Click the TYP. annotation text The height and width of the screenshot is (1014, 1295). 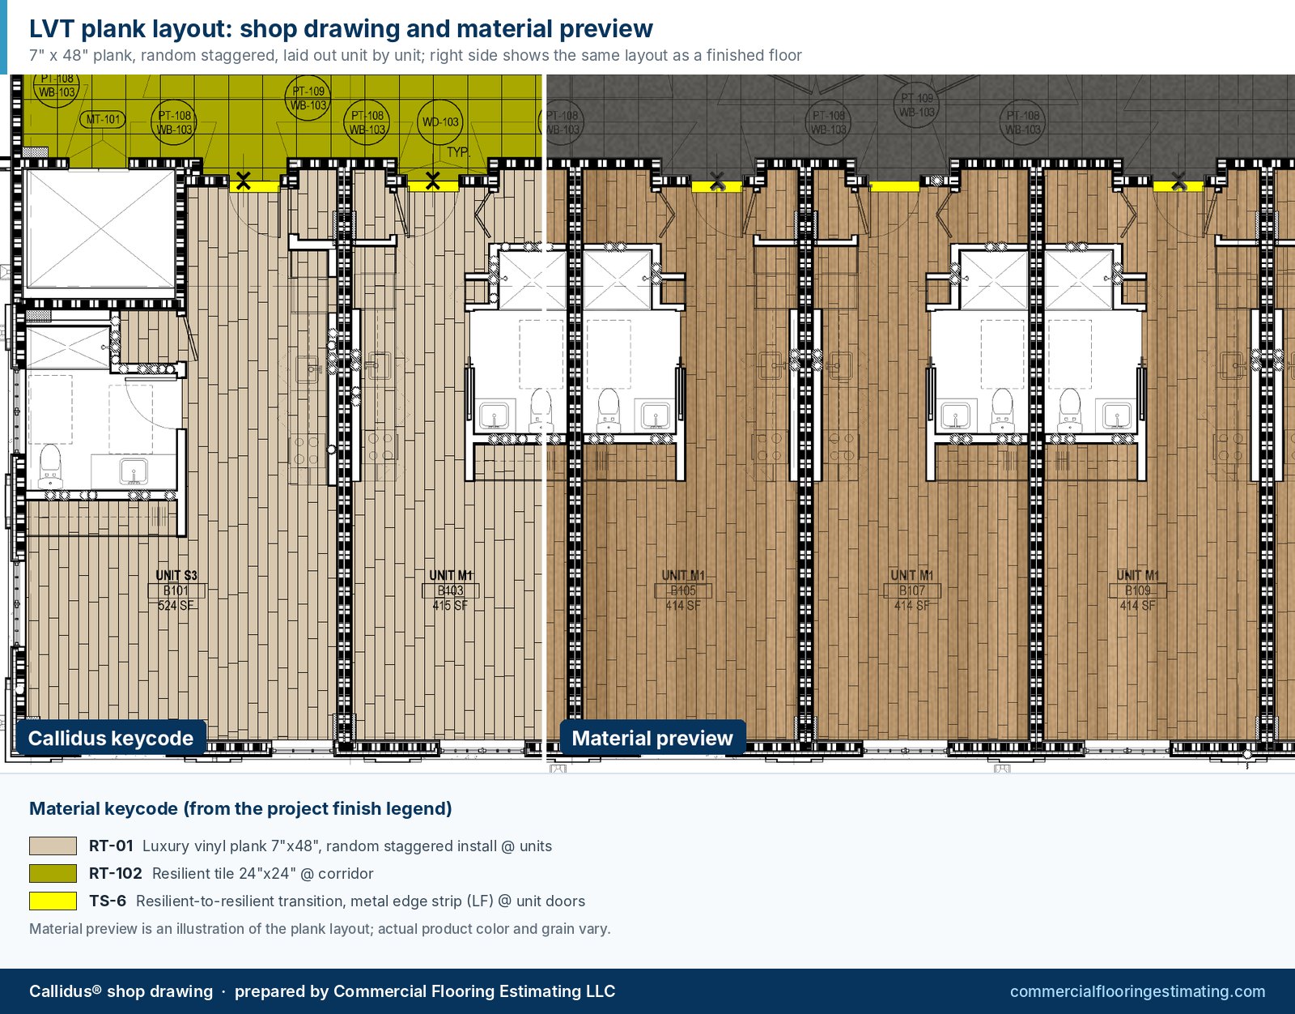click(x=458, y=152)
